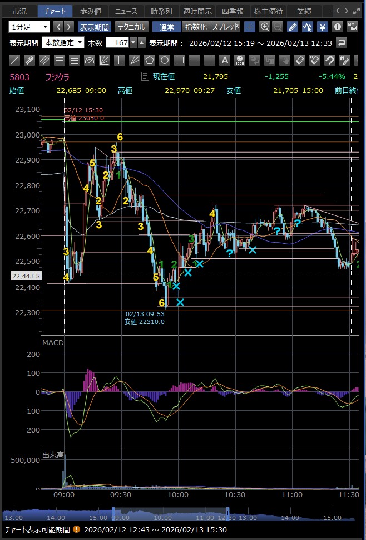This screenshot has width=366, height=540.
Task: Select the ellipse drawing tool
Action: (164, 60)
